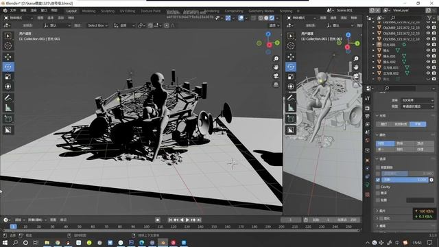Click the blue Z axis on left viewport gizmo
This screenshot has height=247, width=439.
pos(268,34)
